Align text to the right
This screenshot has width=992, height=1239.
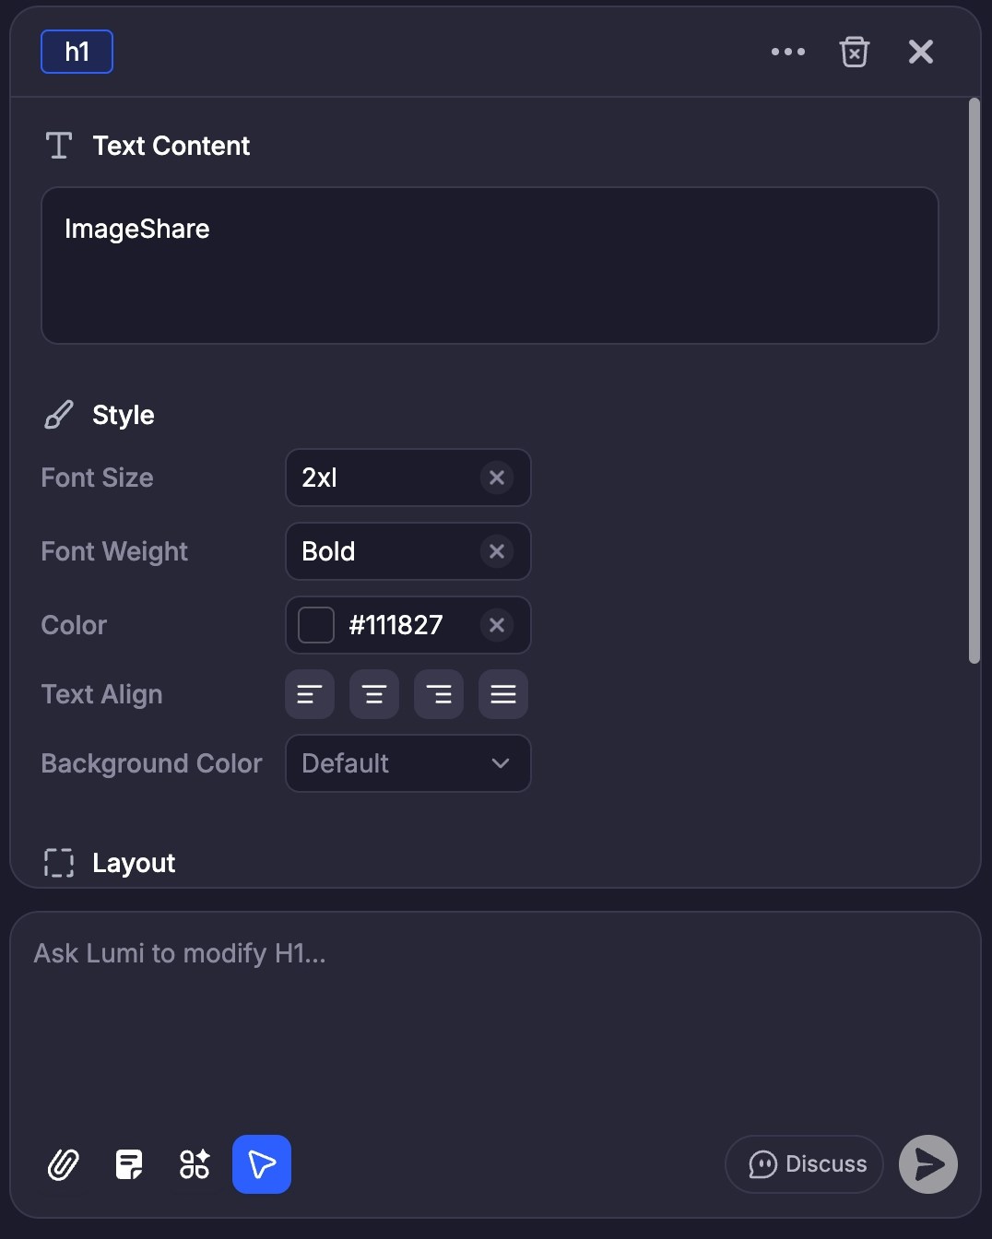pyautogui.click(x=439, y=694)
